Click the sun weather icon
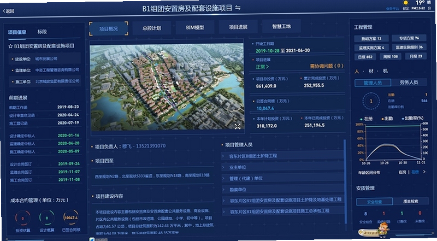The height and width of the screenshot is (241, 437). click(x=406, y=3)
